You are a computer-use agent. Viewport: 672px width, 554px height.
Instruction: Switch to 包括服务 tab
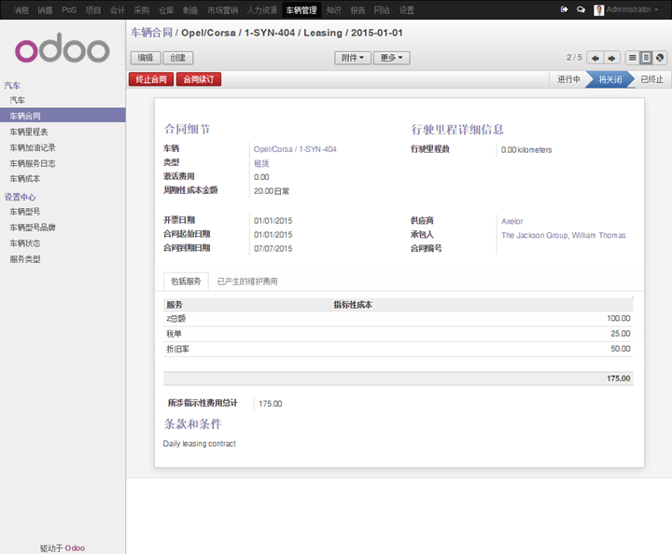pos(186,282)
